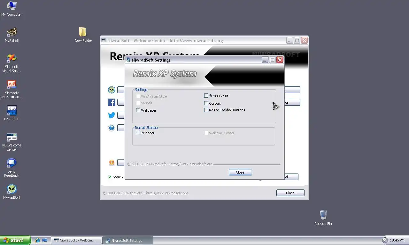
Task: Enable the Screensaver checkbox
Action: tap(206, 96)
